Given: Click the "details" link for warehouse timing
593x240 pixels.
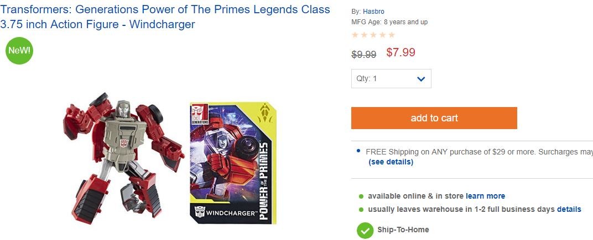Looking at the screenshot, I should pos(569,209).
